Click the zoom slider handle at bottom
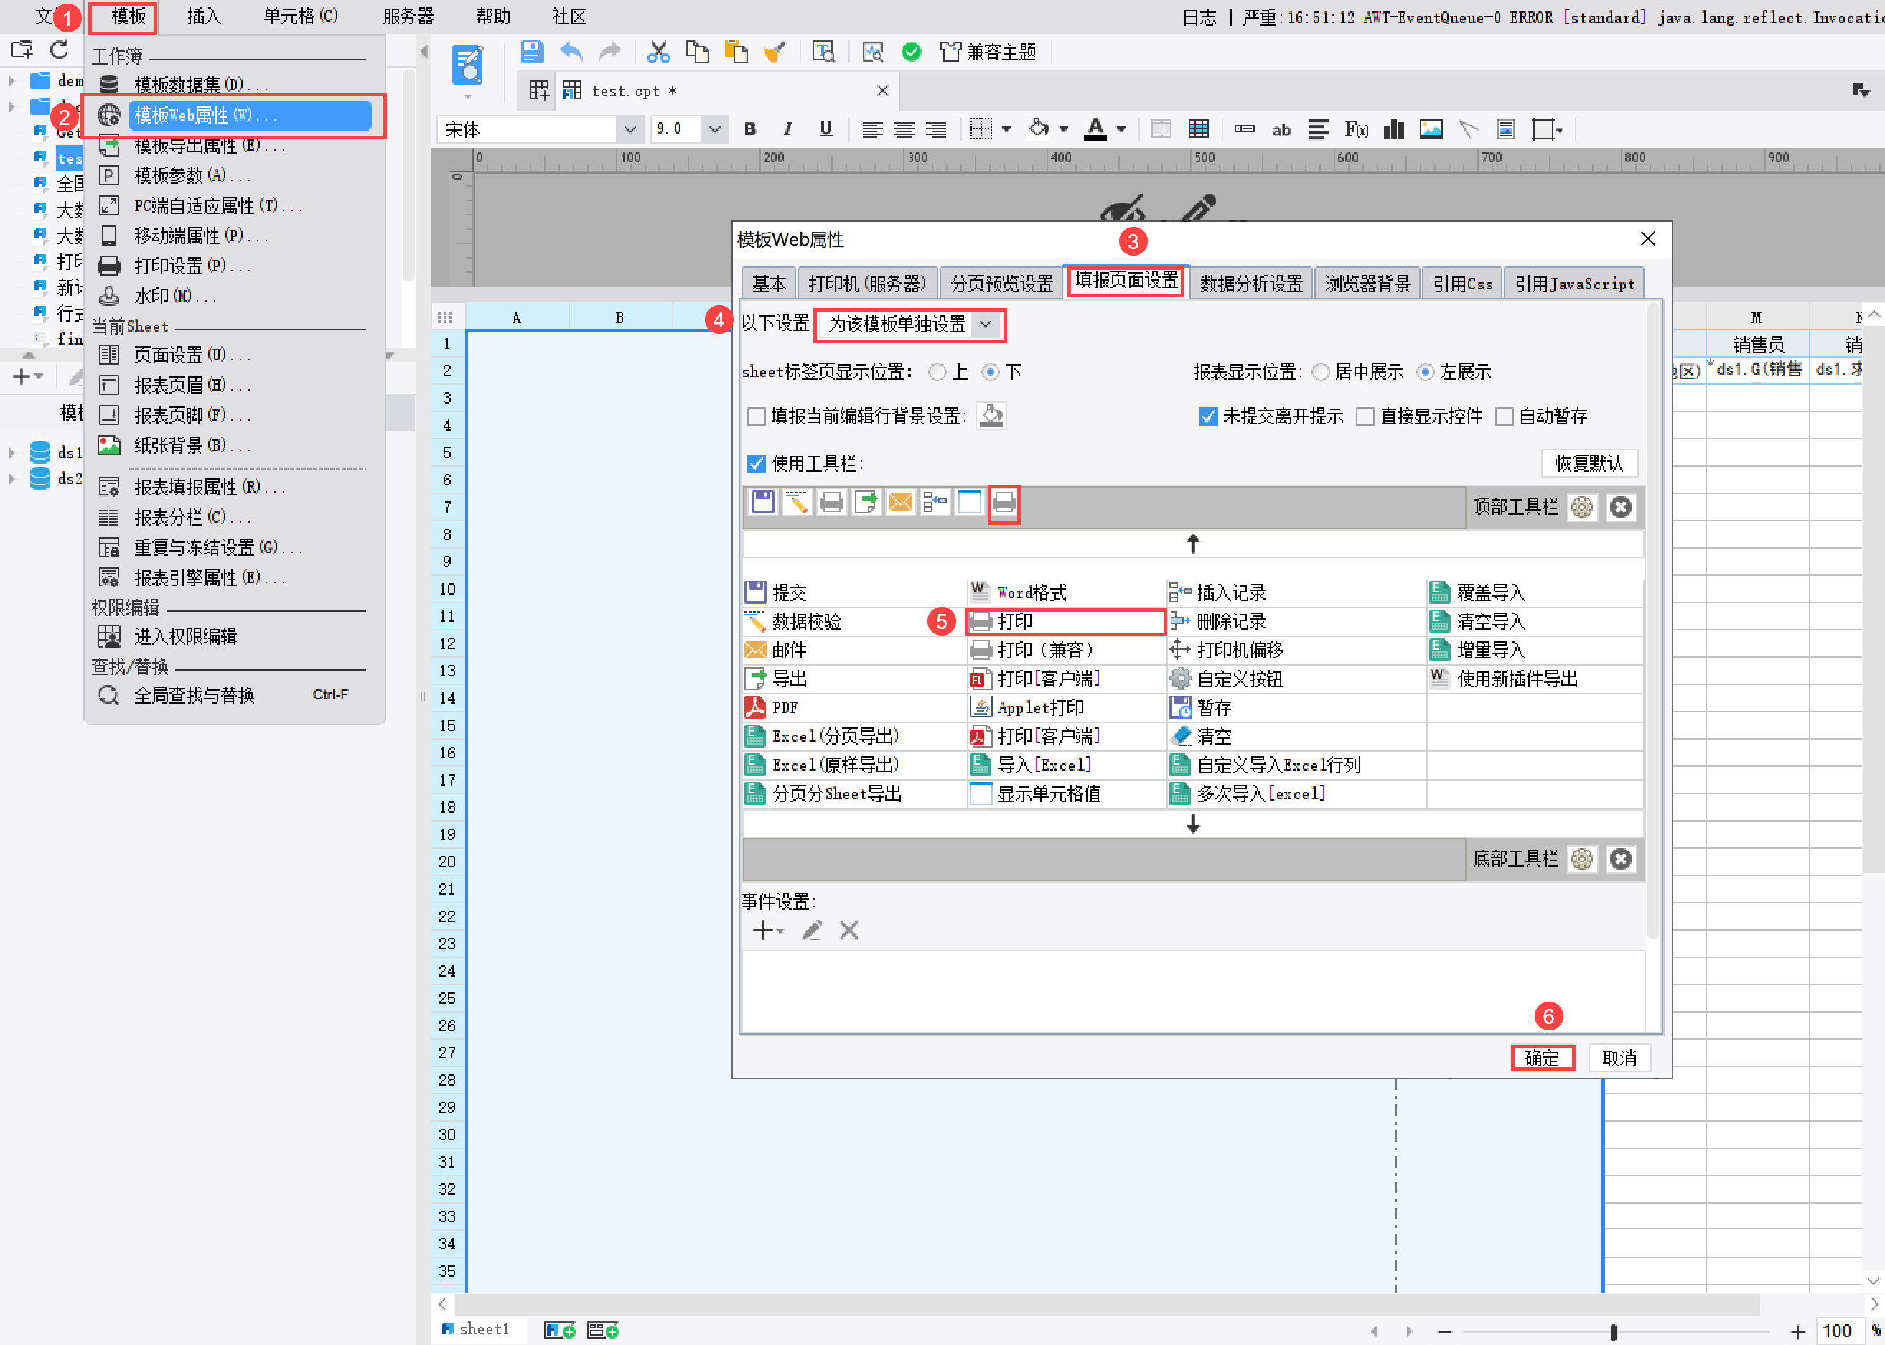Image resolution: width=1885 pixels, height=1345 pixels. [1613, 1331]
